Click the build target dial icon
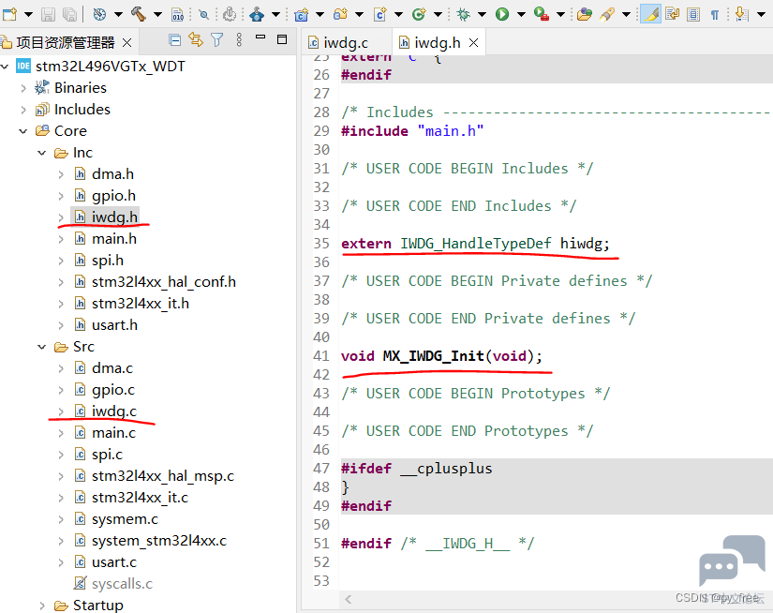Viewport: 773px width, 613px height. pyautogui.click(x=99, y=14)
